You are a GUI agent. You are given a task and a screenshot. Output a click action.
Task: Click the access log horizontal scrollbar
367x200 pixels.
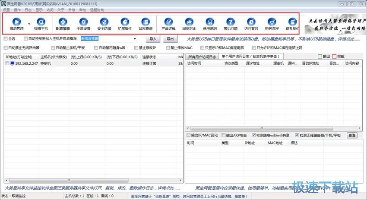coord(262,128)
